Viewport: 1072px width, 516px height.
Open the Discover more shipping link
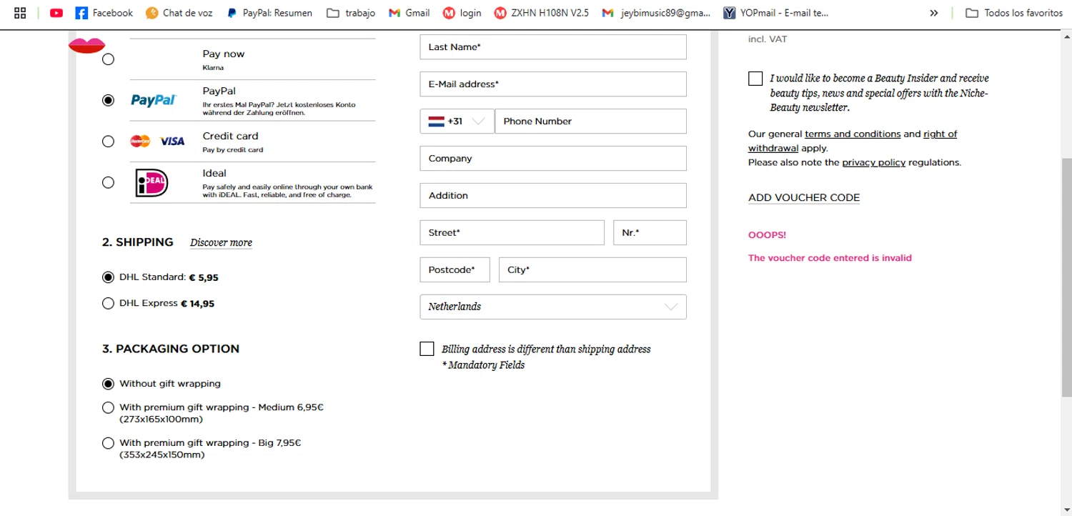tap(221, 243)
